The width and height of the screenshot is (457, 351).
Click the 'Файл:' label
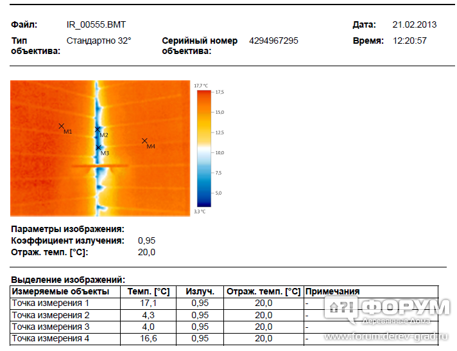24,24
